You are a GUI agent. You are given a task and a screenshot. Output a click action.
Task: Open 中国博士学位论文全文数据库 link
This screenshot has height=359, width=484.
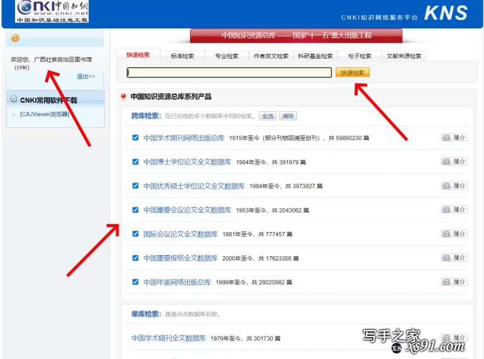pyautogui.click(x=188, y=162)
